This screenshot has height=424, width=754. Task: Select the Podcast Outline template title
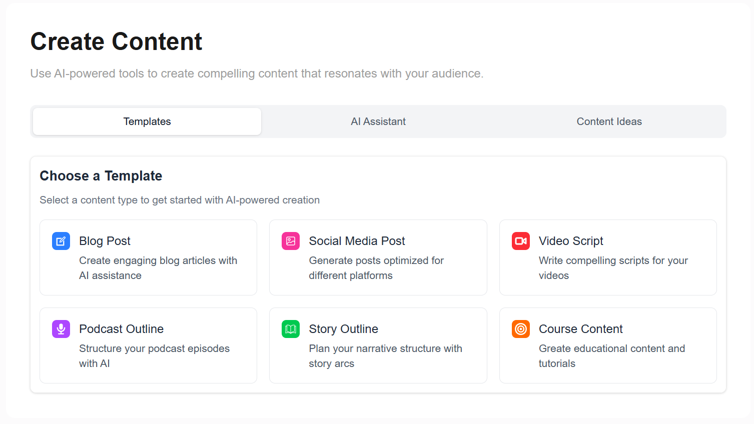tap(121, 329)
